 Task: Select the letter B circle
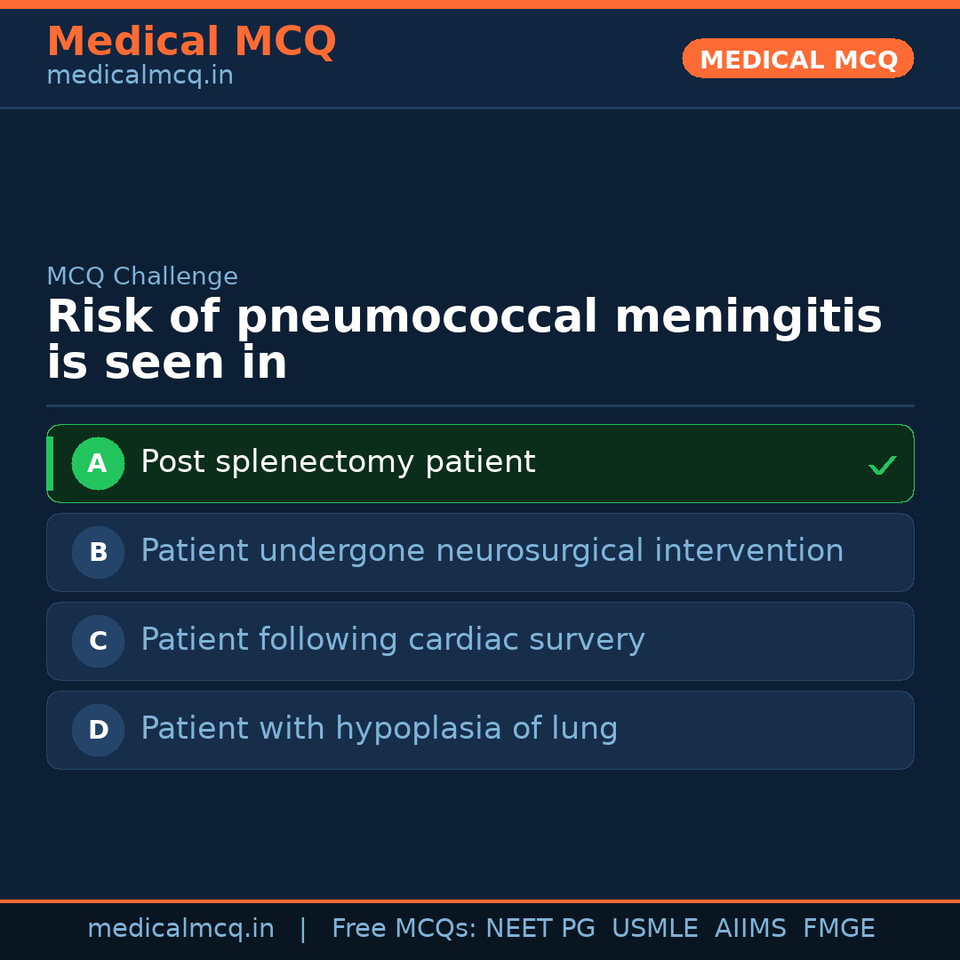tap(98, 552)
